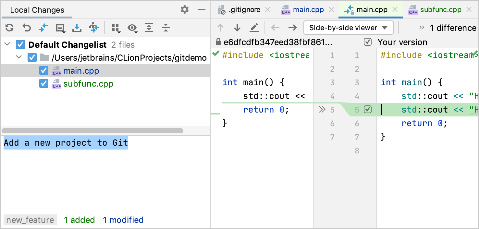Collapse the gitdemo project folder
479x229 pixels.
click(x=18, y=57)
